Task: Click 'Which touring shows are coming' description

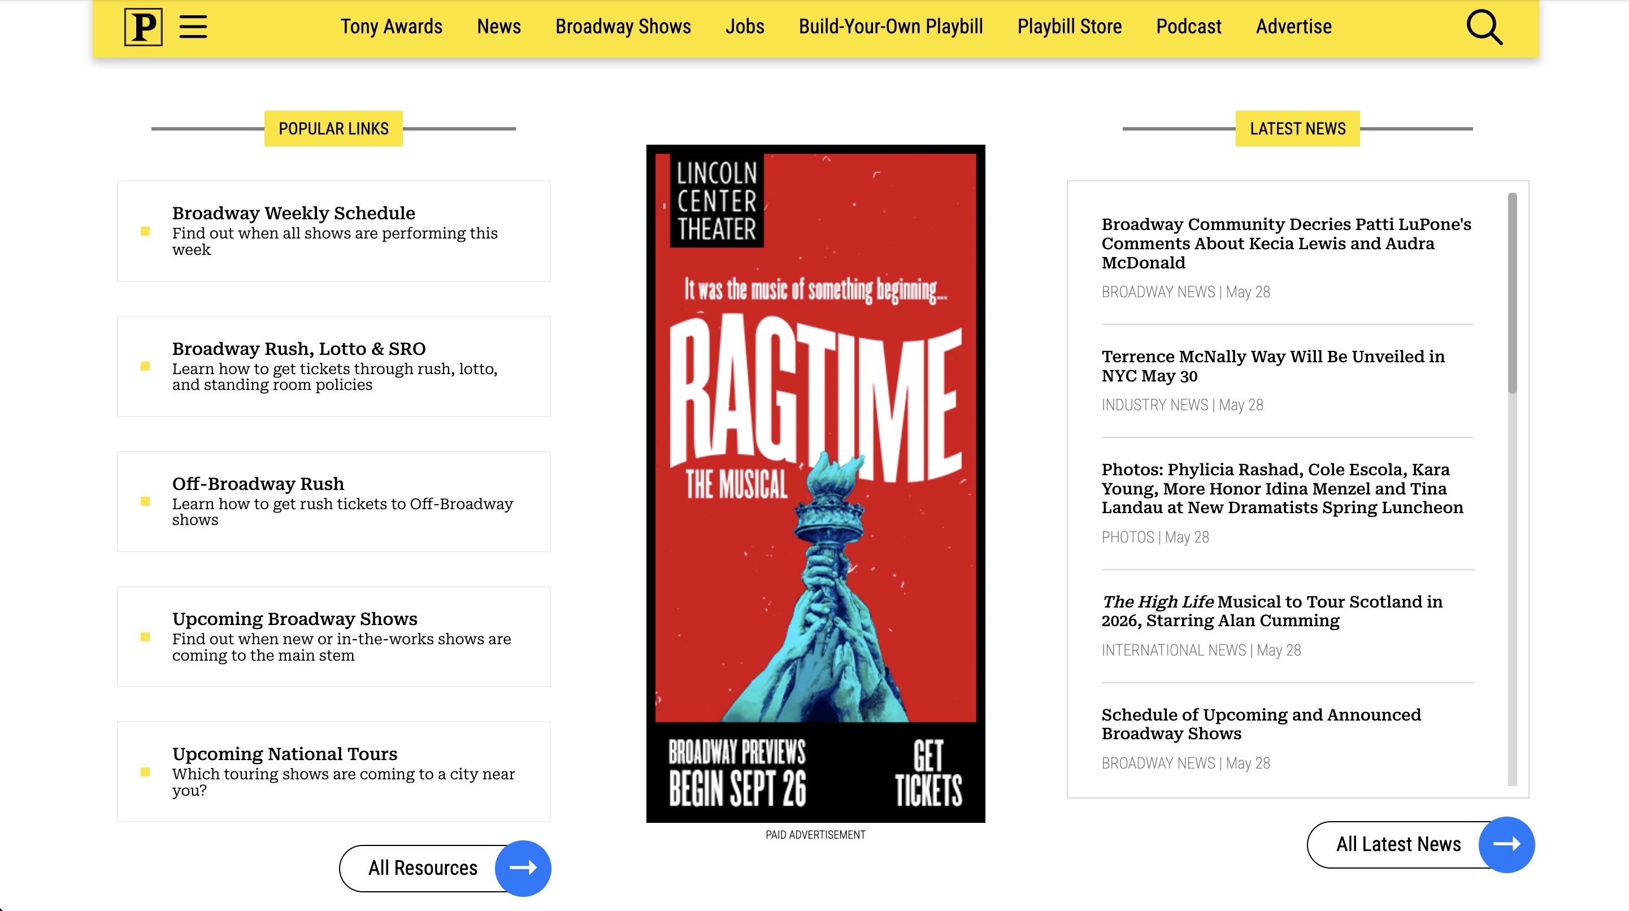Action: pyautogui.click(x=344, y=782)
